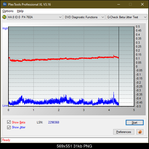Click the disc icon beside drive selector
This screenshot has width=149, height=149.
pos(4,17)
